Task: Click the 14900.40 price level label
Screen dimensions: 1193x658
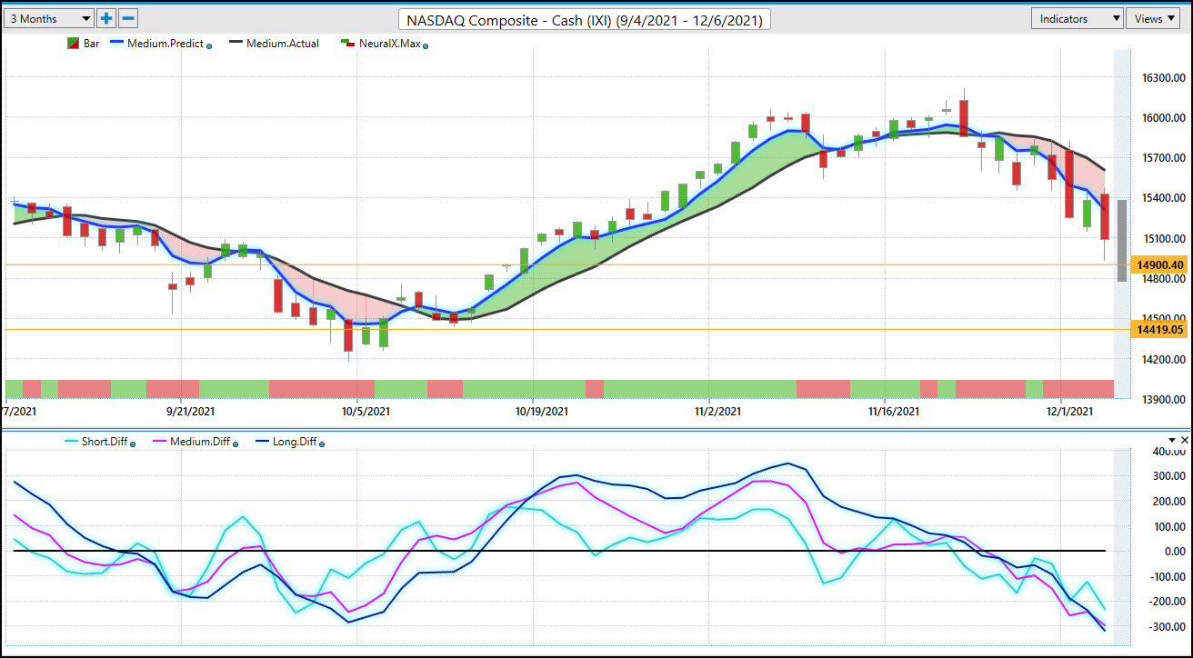Action: point(1159,265)
